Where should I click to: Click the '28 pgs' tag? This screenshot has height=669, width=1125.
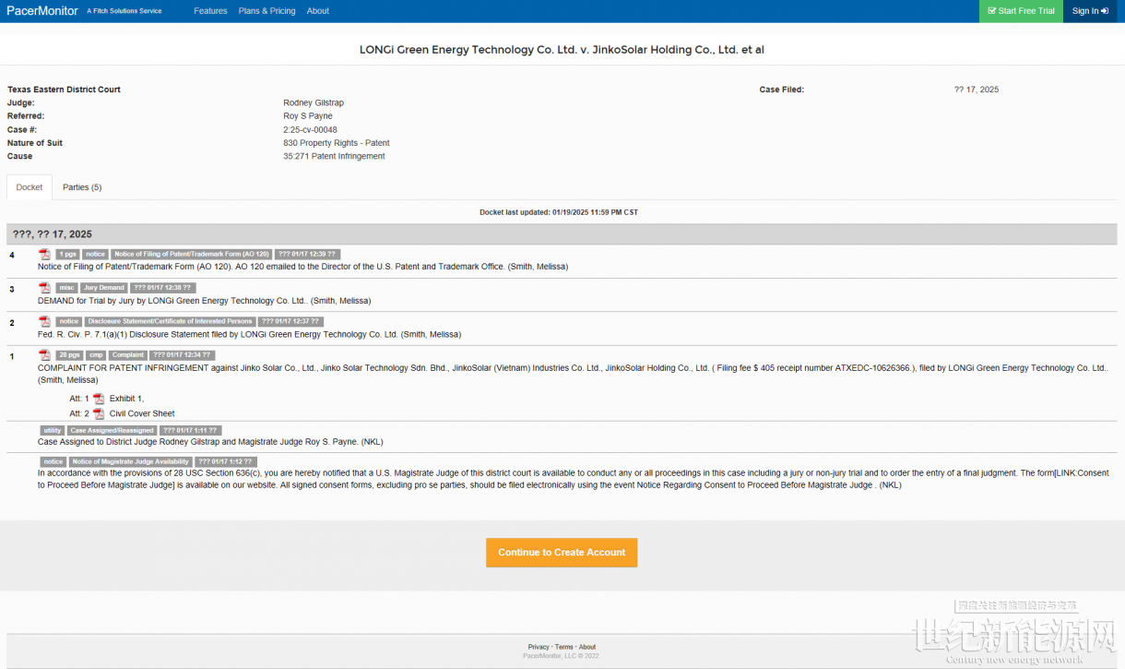click(x=70, y=354)
